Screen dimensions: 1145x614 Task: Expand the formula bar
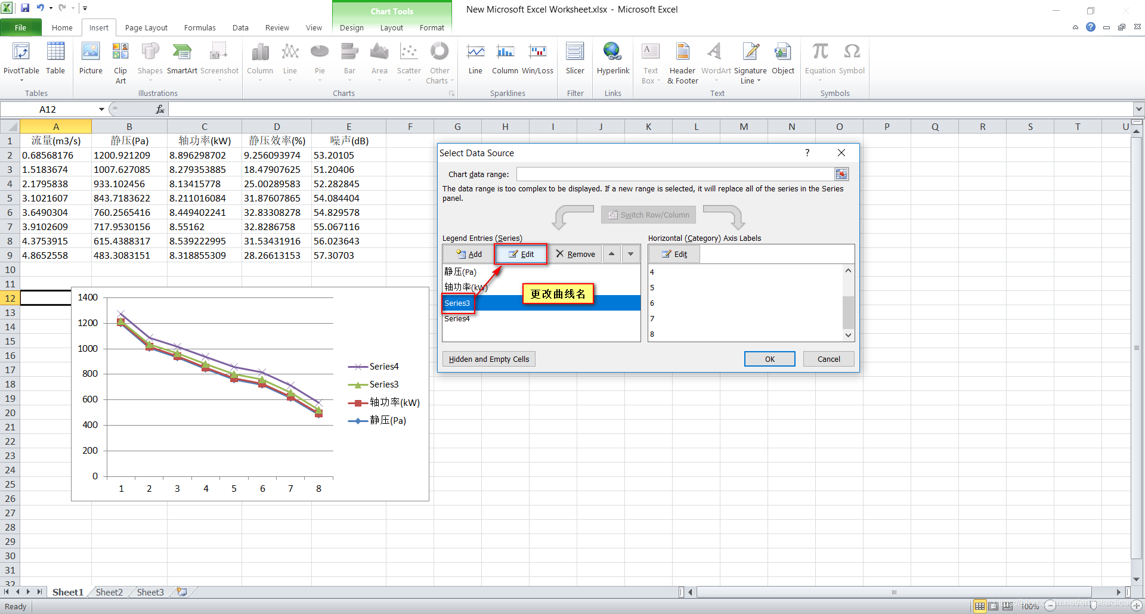click(x=1138, y=109)
